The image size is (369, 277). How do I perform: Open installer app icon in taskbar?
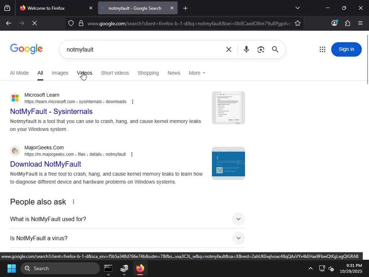124,268
